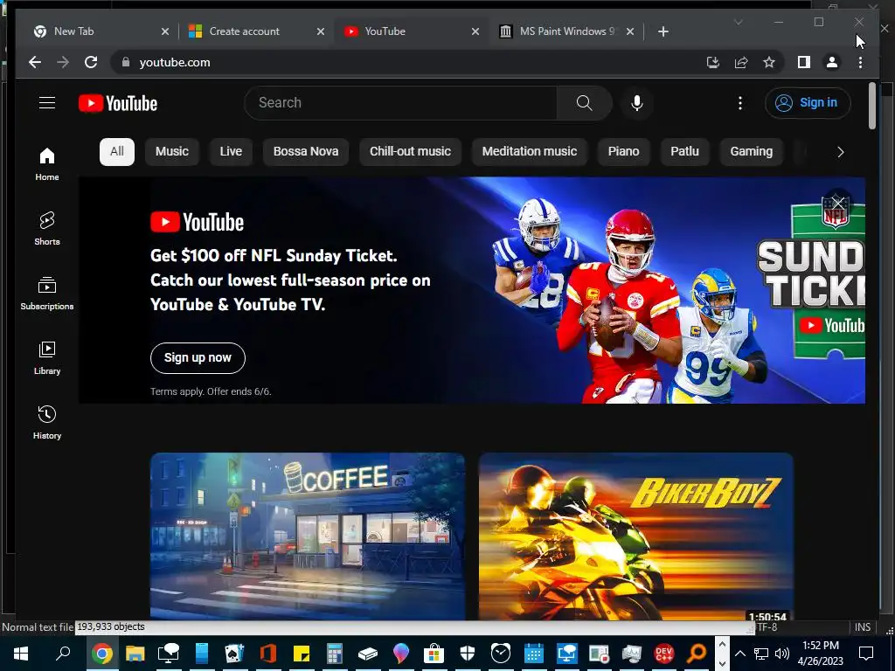895x671 pixels.
Task: Open Chrome three-dot menu
Action: [x=860, y=62]
